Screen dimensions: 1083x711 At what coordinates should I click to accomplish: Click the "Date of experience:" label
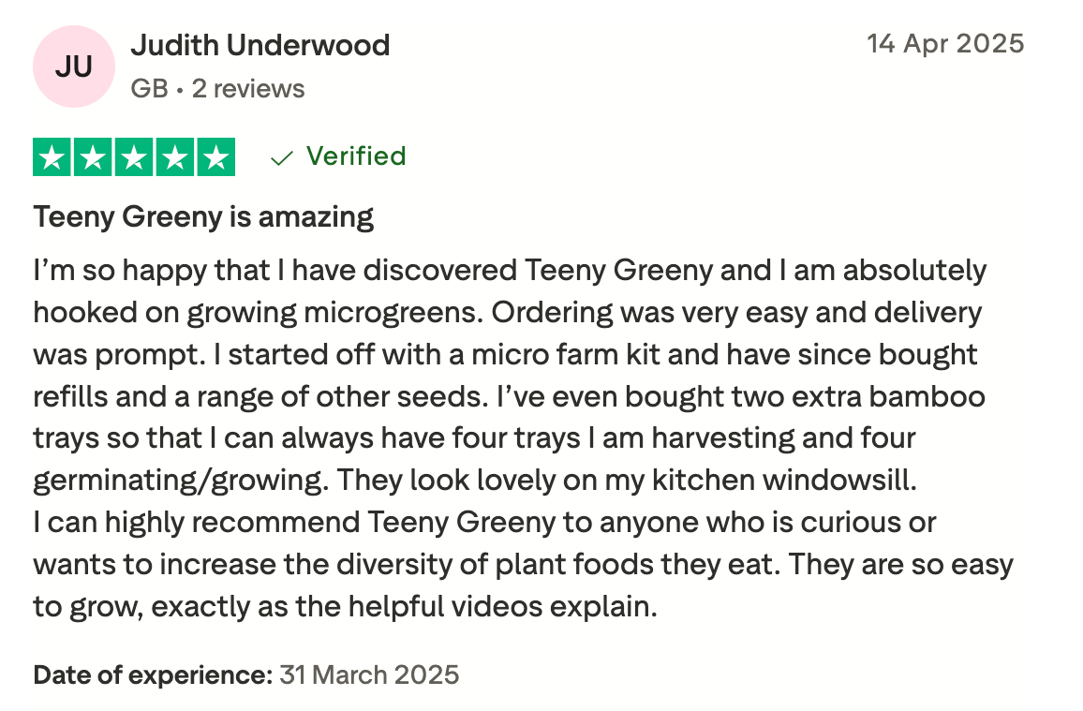pos(153,674)
